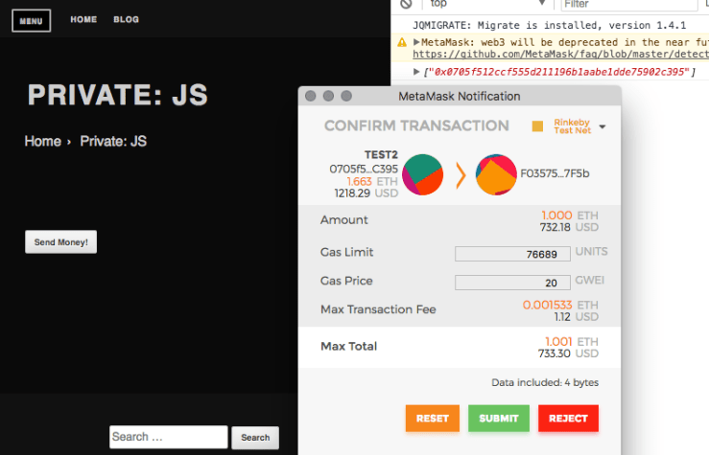Reset the transaction gas values
This screenshot has width=709, height=455.
(x=432, y=419)
